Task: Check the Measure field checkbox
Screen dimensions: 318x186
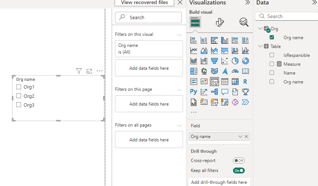Action: [272, 64]
